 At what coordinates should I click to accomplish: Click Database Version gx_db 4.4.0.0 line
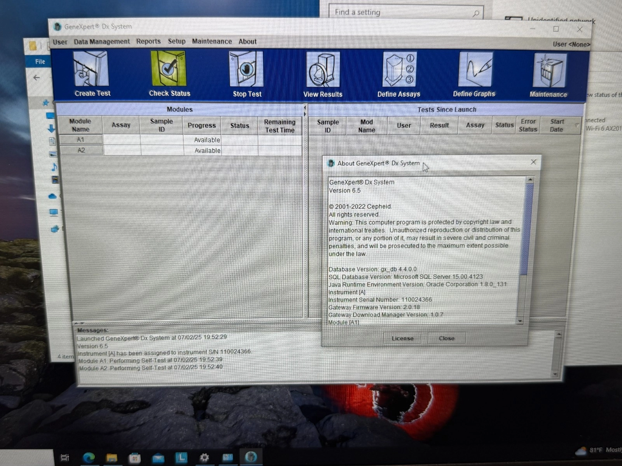[x=372, y=269]
